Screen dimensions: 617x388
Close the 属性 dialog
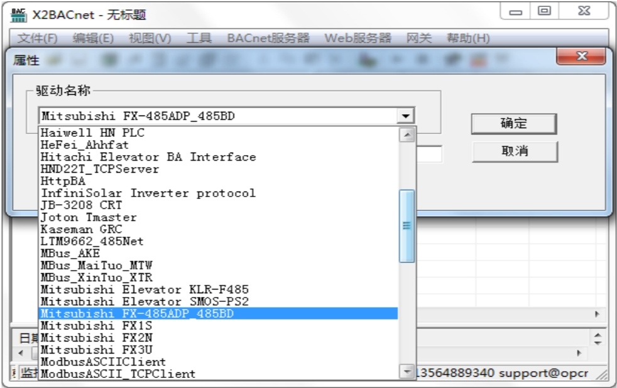(x=581, y=57)
